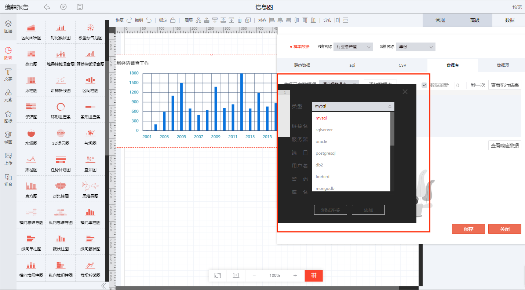Select the 极坐标气泡图 chart type
The height and width of the screenshot is (290, 525).
coord(90,31)
